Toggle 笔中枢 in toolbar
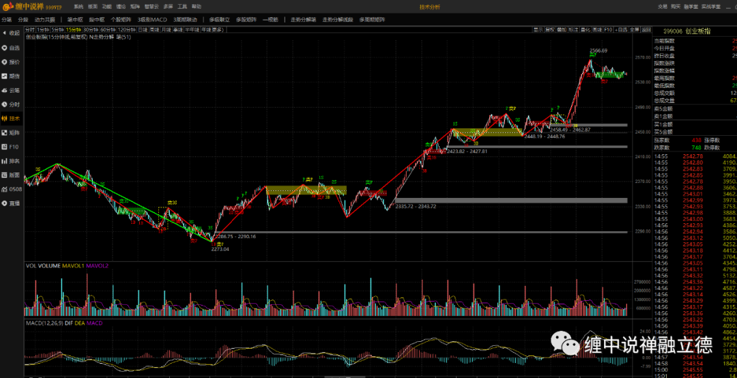This screenshot has width=737, height=378. point(75,20)
